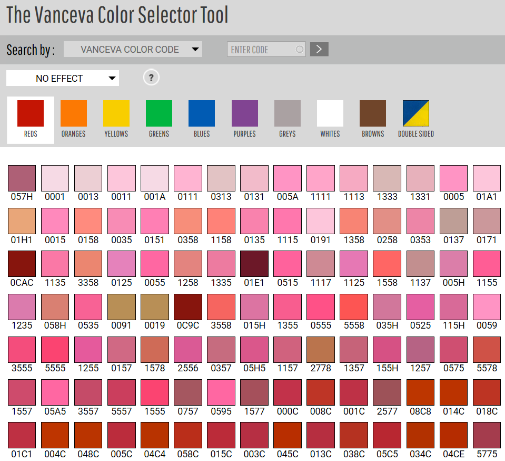Choose the 2778 brown swatch

click(321, 349)
